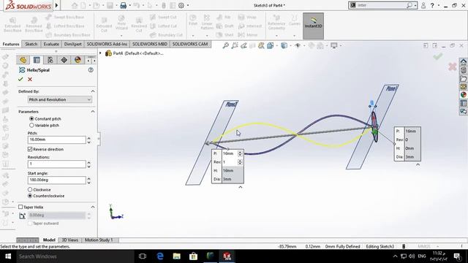Open the search box dropdown arrow

pyautogui.click(x=415, y=5)
